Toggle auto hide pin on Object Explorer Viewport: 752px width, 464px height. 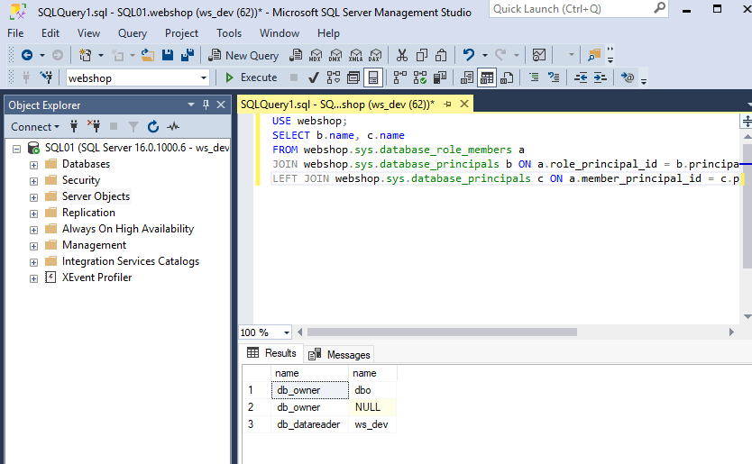click(206, 105)
